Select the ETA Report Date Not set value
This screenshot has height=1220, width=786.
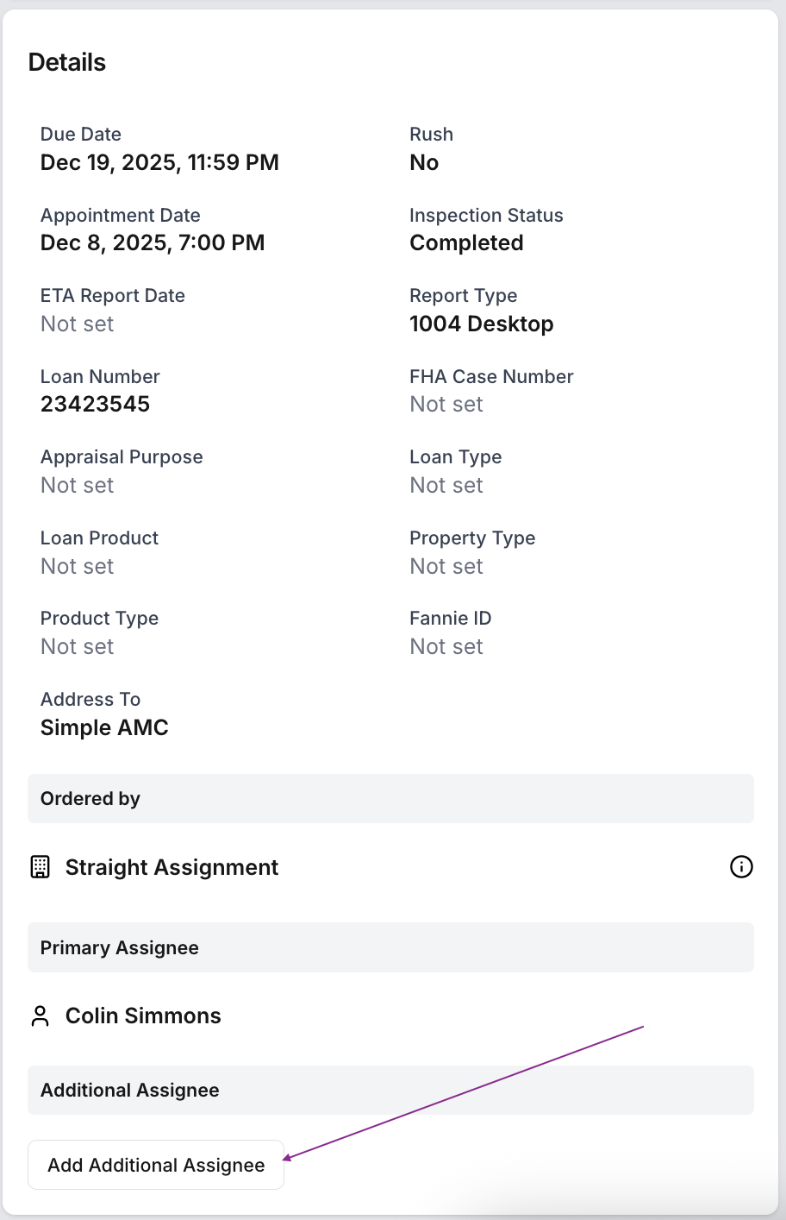pos(78,324)
